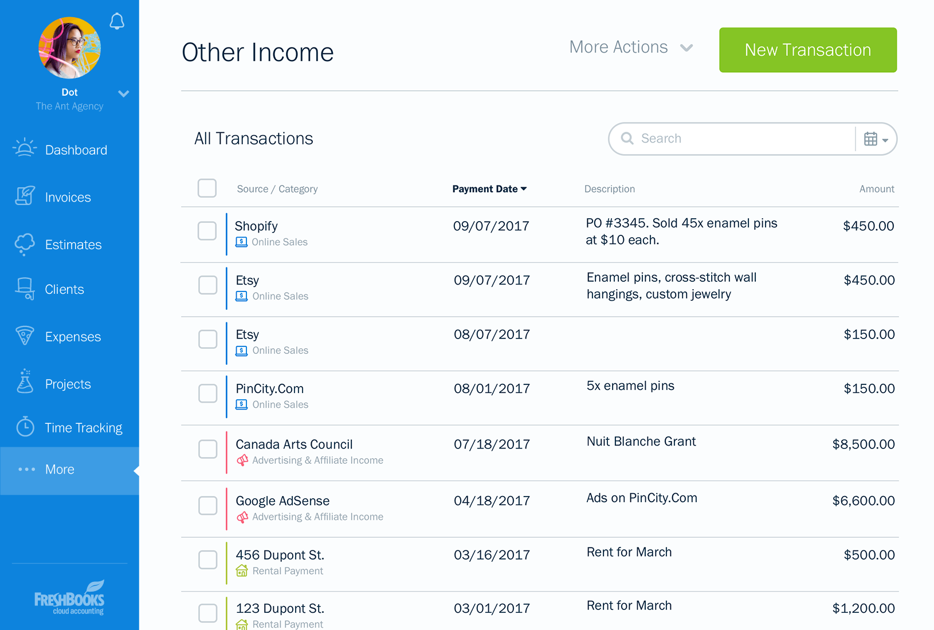Check the Shopify transaction checkbox
The width and height of the screenshot is (934, 630).
[207, 231]
